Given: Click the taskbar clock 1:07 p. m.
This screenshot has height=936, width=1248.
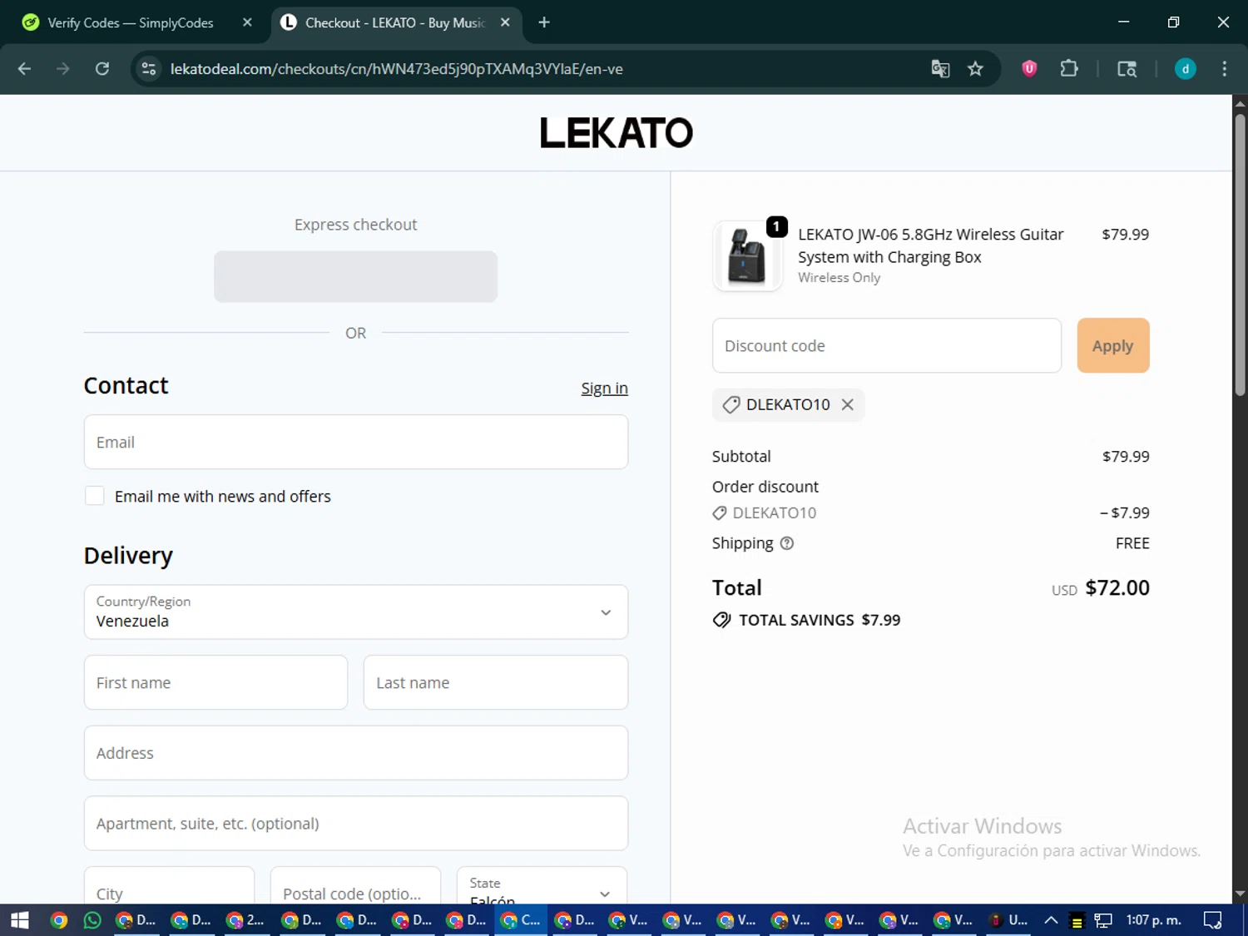Looking at the screenshot, I should pos(1153,920).
